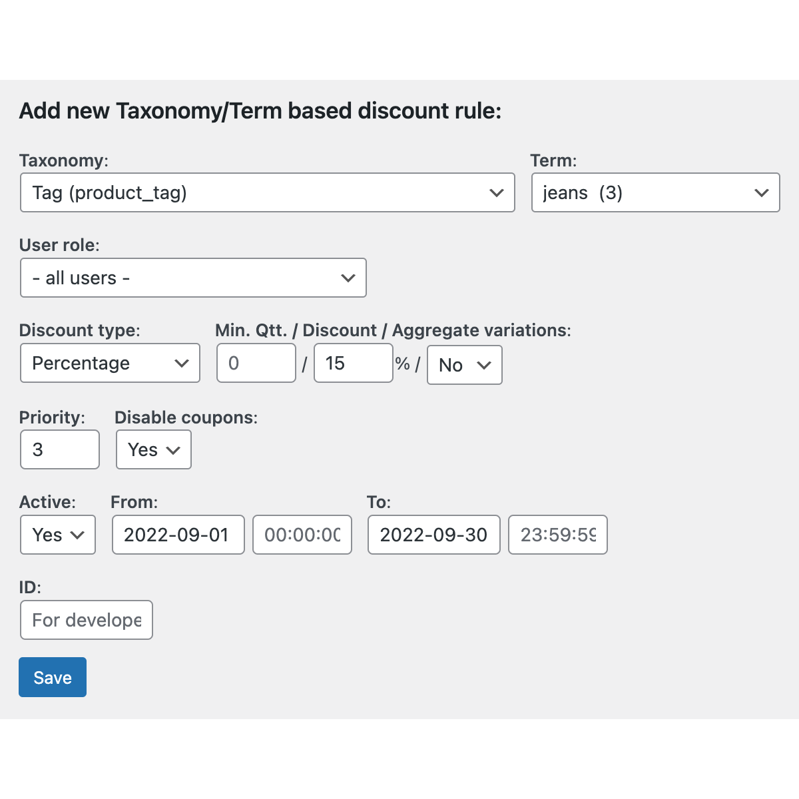Click the To time field 23:59:59
The image size is (799, 799).
coord(557,535)
